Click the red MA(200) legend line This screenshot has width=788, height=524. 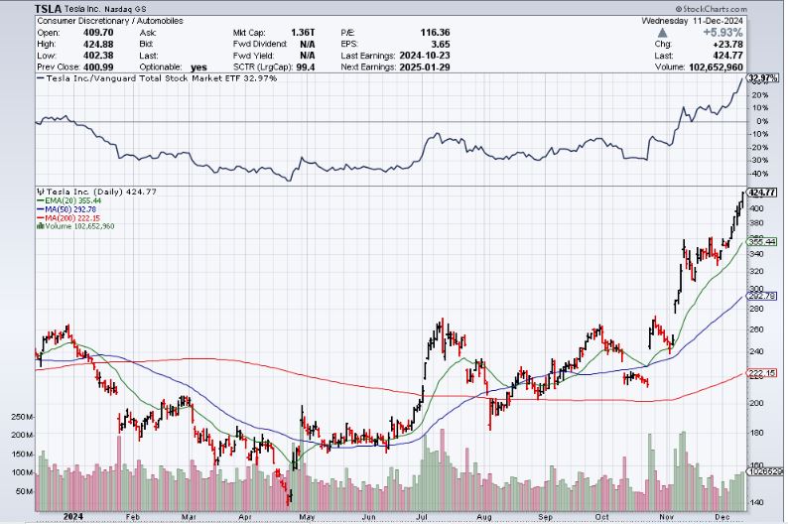(x=41, y=218)
